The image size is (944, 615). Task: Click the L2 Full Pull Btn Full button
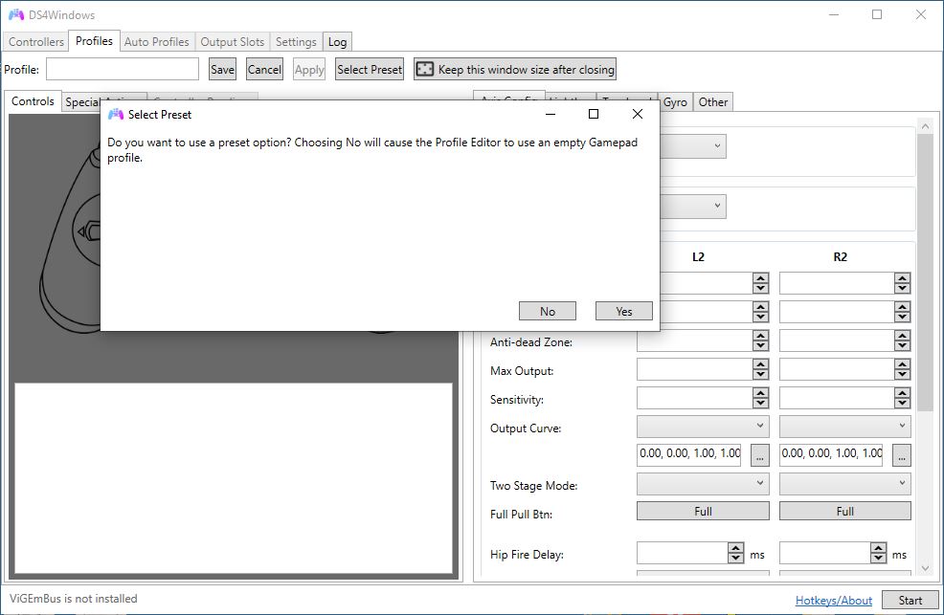pyautogui.click(x=703, y=511)
